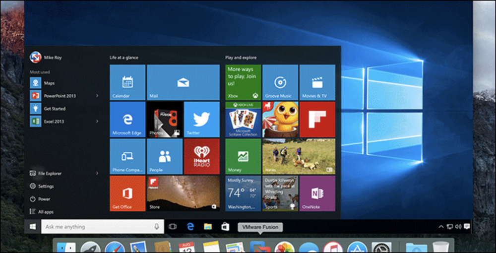This screenshot has height=253, width=496.
Task: Launch the Microsoft Edge tile
Action: point(127,119)
